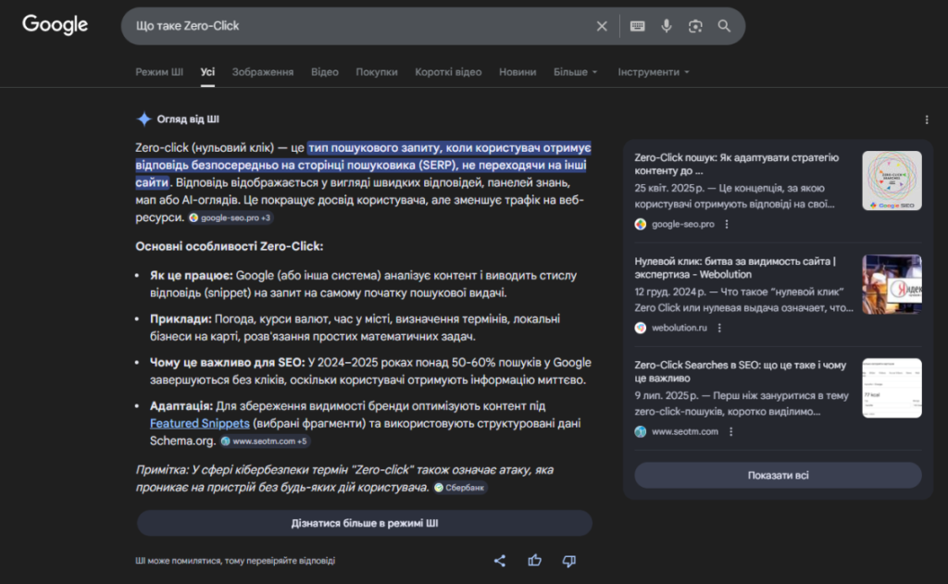Open the Featured Snippets link

click(199, 423)
